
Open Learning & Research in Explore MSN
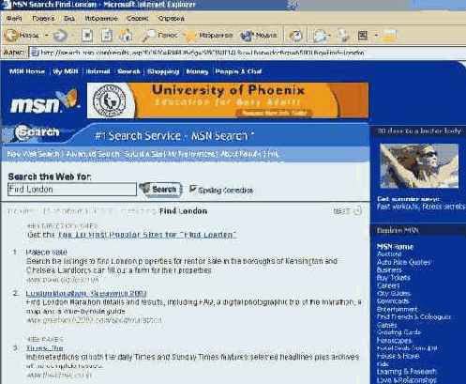click(406, 372)
